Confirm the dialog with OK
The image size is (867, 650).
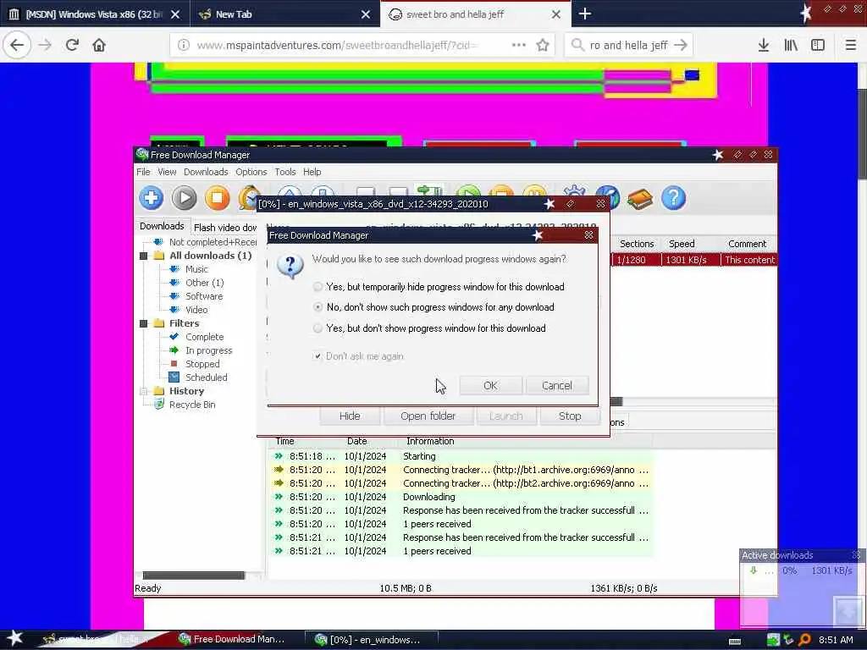click(490, 385)
